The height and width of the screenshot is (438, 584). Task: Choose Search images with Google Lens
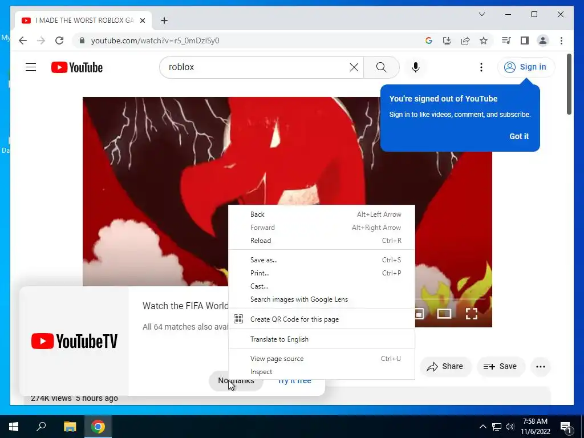322,299
